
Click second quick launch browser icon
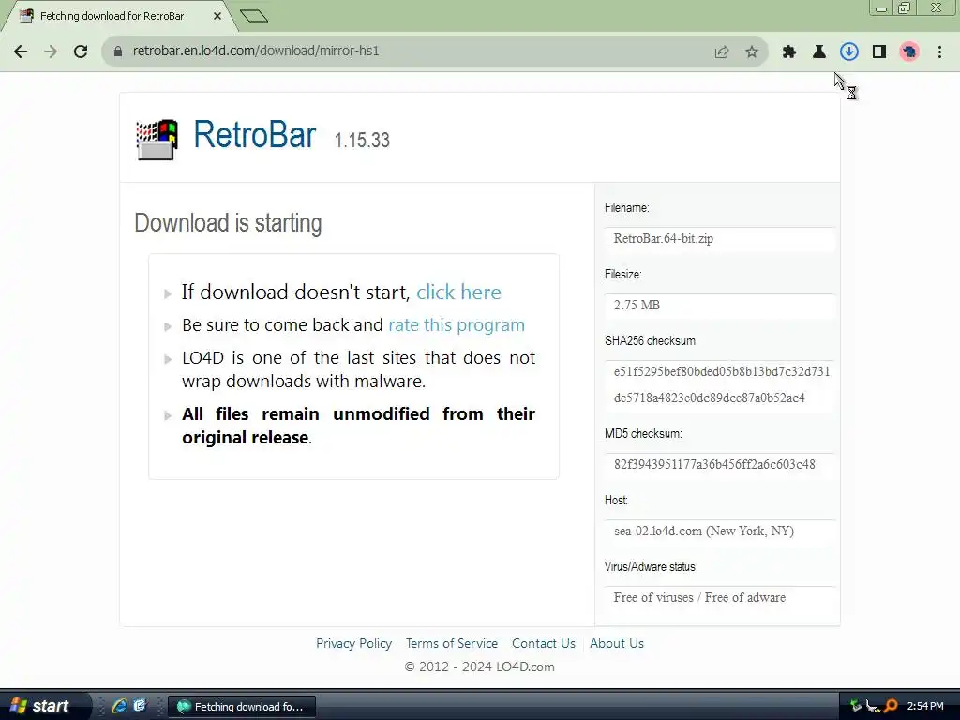(140, 706)
